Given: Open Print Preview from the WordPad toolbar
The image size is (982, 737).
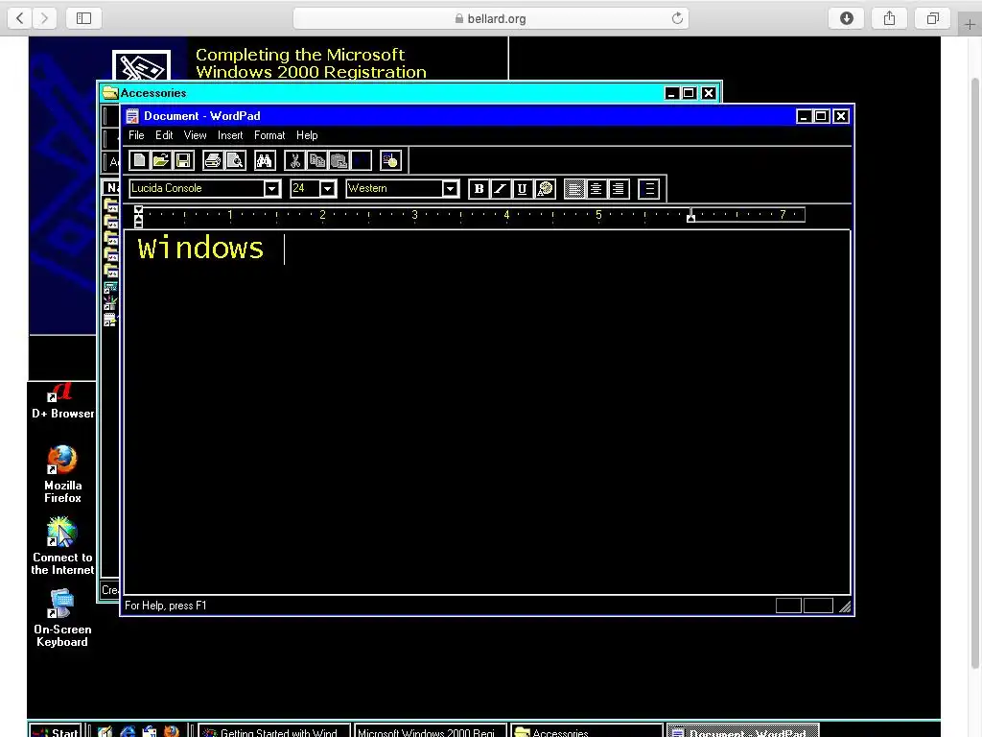Looking at the screenshot, I should (235, 160).
